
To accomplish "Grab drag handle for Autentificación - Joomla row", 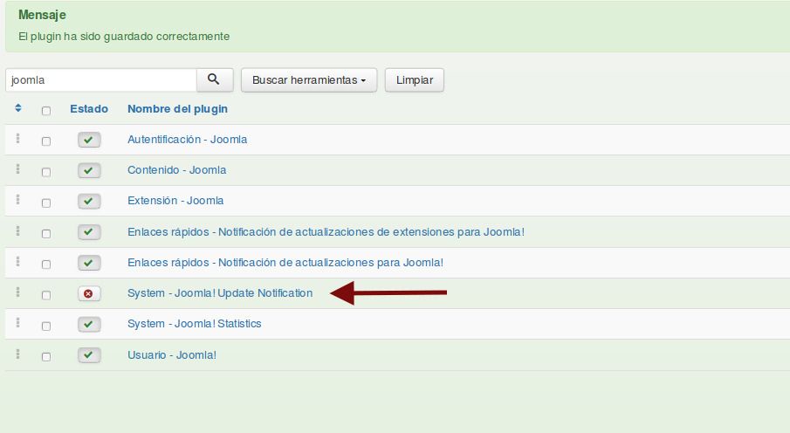I will pos(17,138).
